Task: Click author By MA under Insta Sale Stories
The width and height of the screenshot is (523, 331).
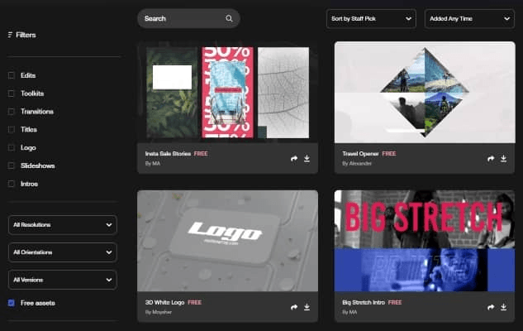Action: [152, 163]
